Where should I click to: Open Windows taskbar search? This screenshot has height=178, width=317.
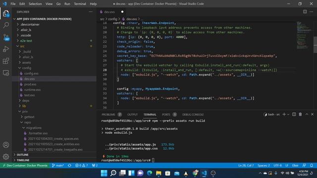113,173
